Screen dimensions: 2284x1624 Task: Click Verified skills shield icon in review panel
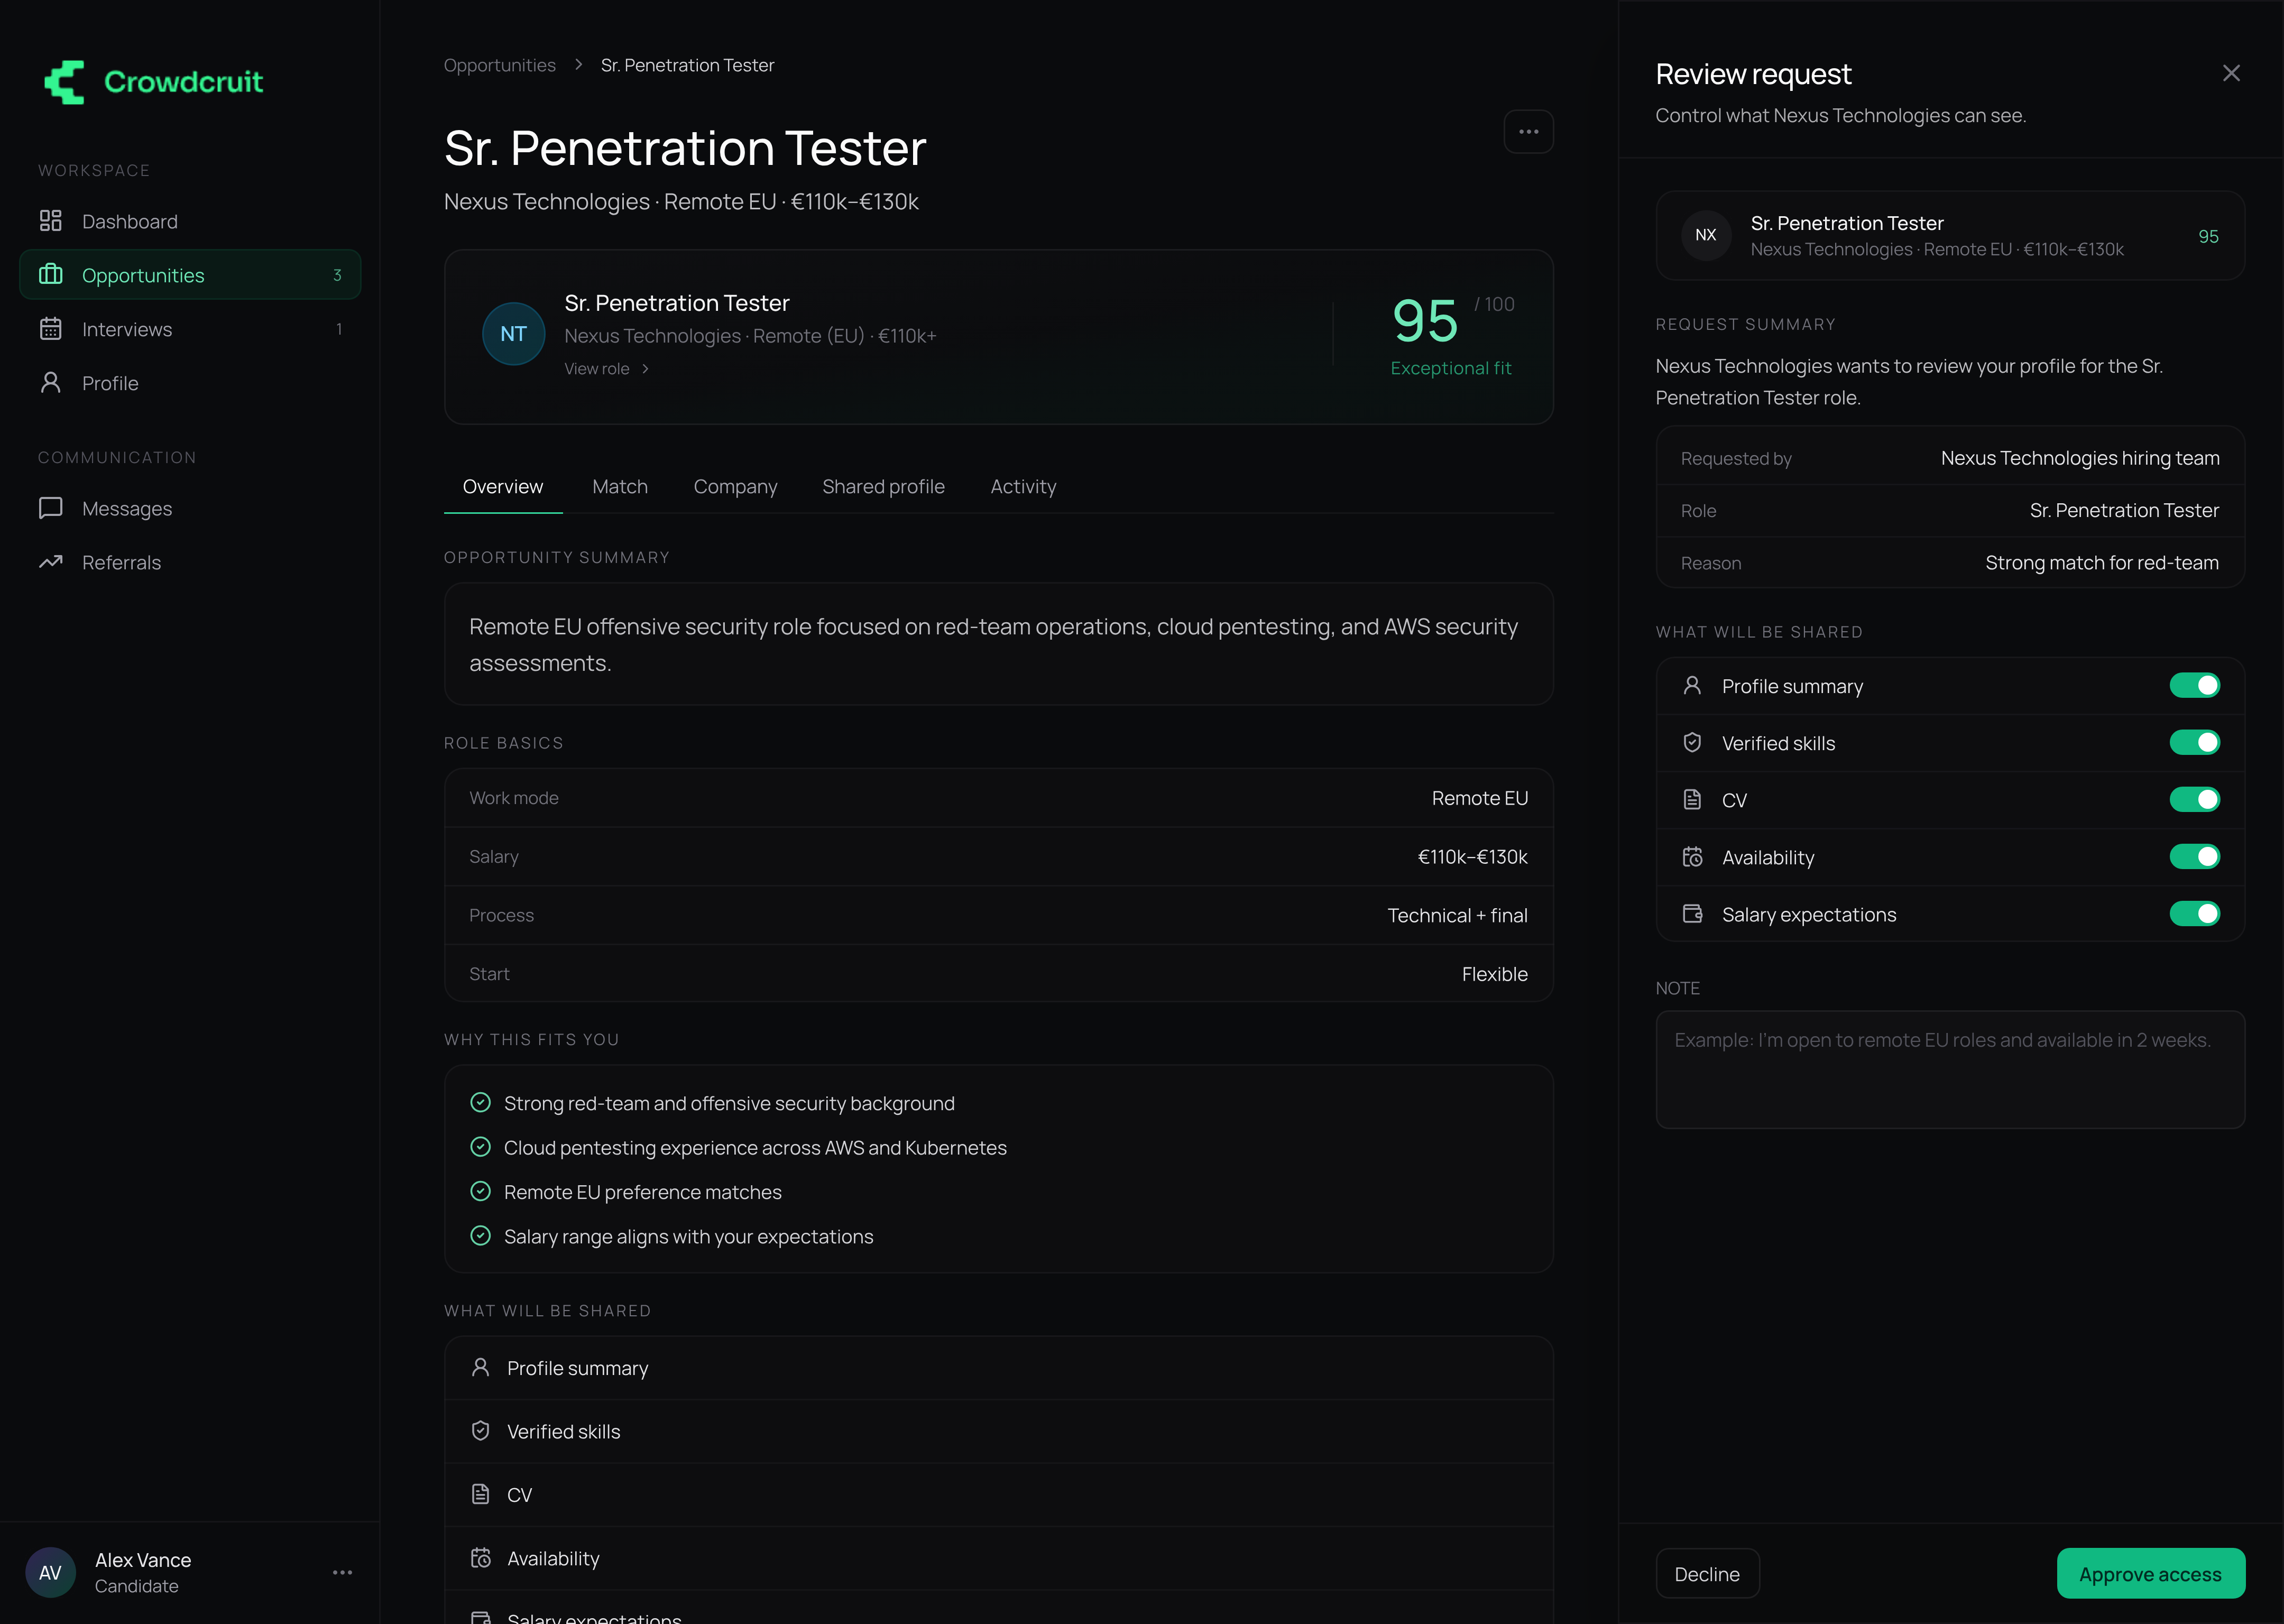[x=1692, y=742]
